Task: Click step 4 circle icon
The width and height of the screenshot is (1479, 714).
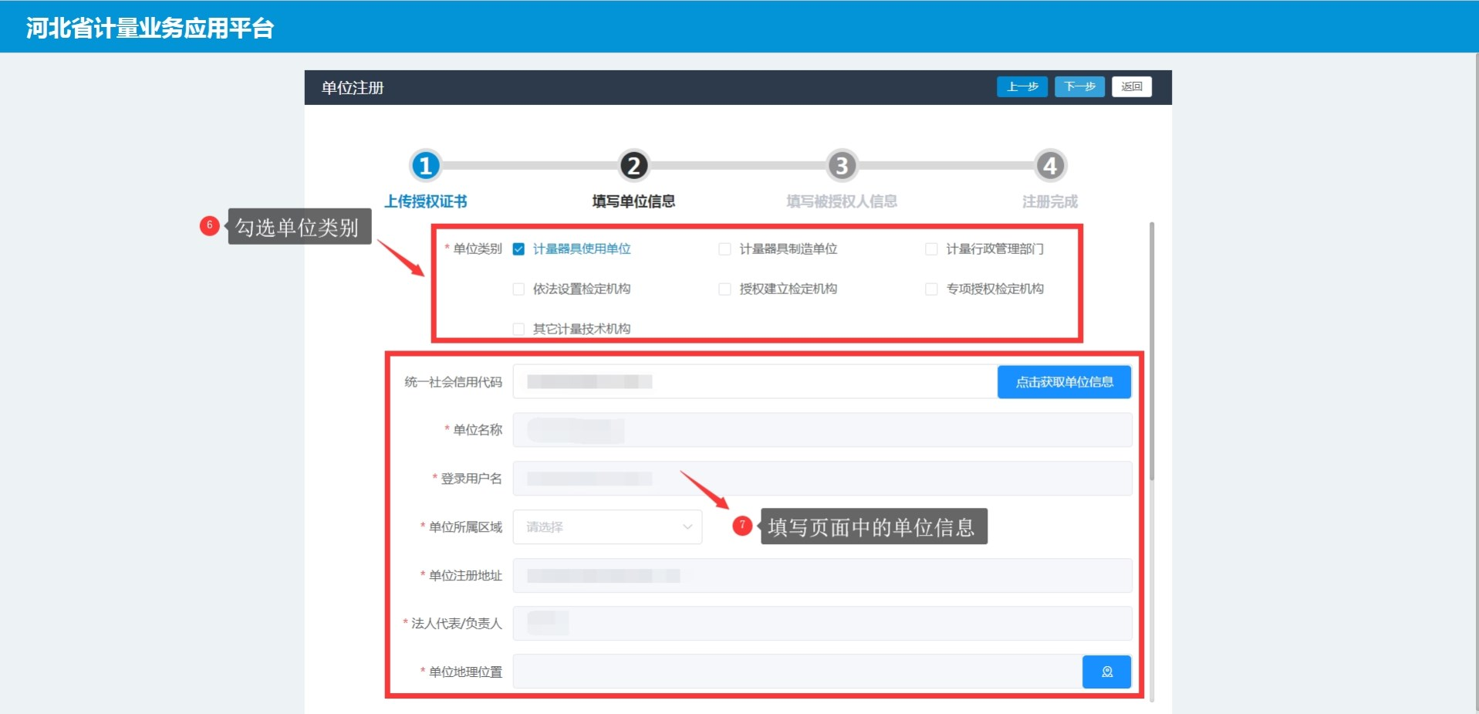Action: (x=1049, y=165)
